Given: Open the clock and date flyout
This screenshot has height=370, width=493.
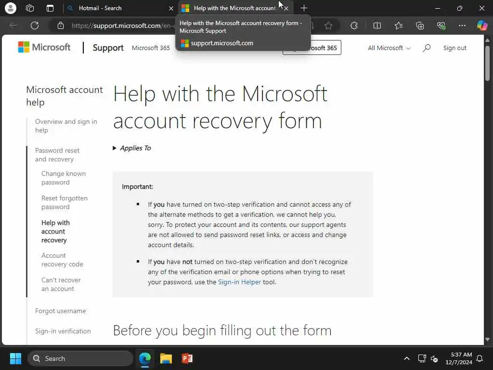Looking at the screenshot, I should pyautogui.click(x=458, y=358).
